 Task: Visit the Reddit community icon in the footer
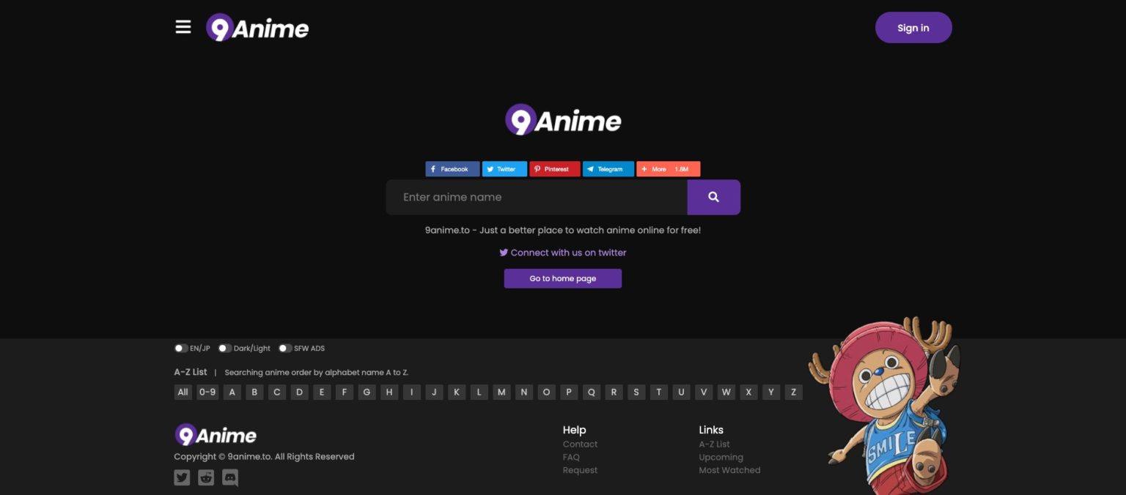pyautogui.click(x=205, y=477)
